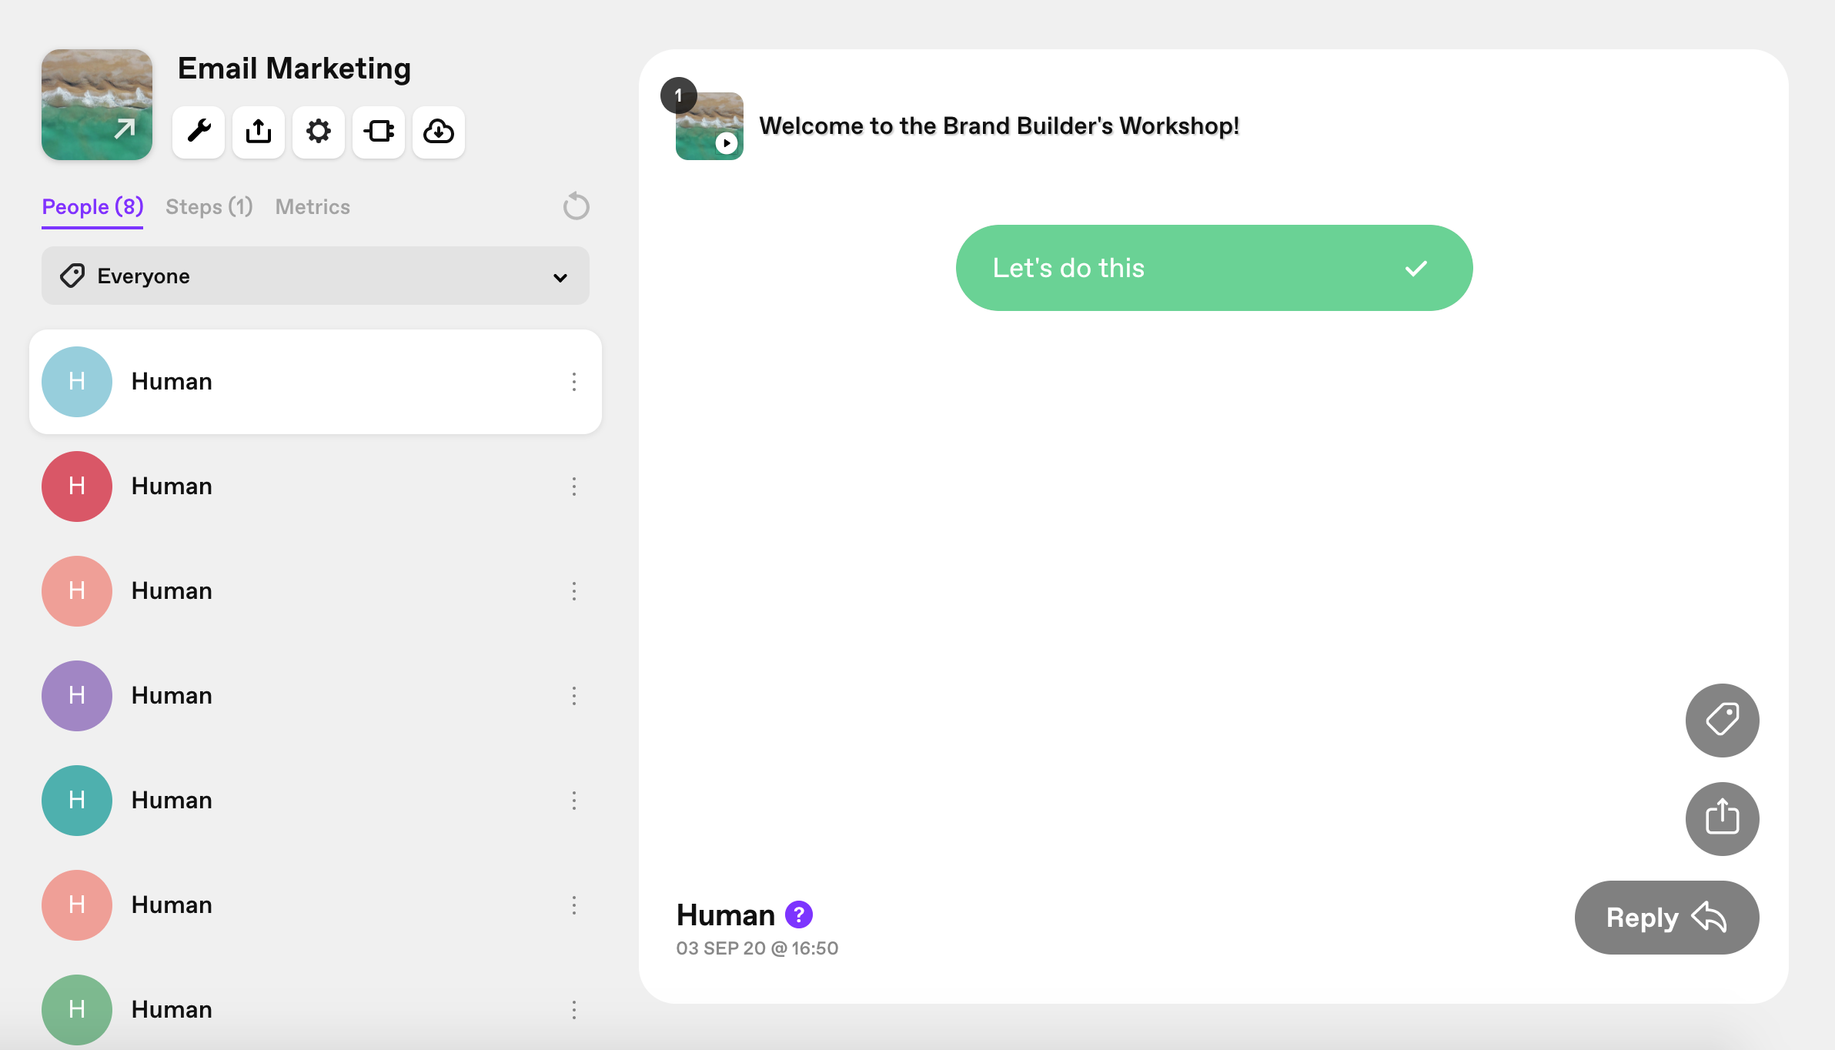Click the Email Marketing title
Image resolution: width=1835 pixels, height=1050 pixels.
pos(294,69)
